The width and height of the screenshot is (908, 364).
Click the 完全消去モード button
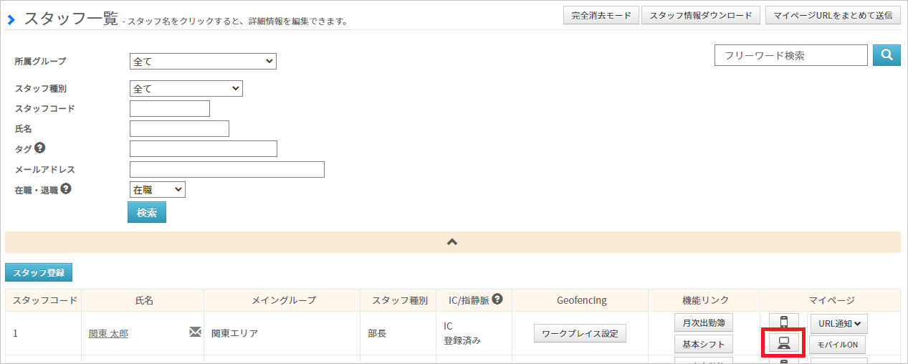coord(601,16)
